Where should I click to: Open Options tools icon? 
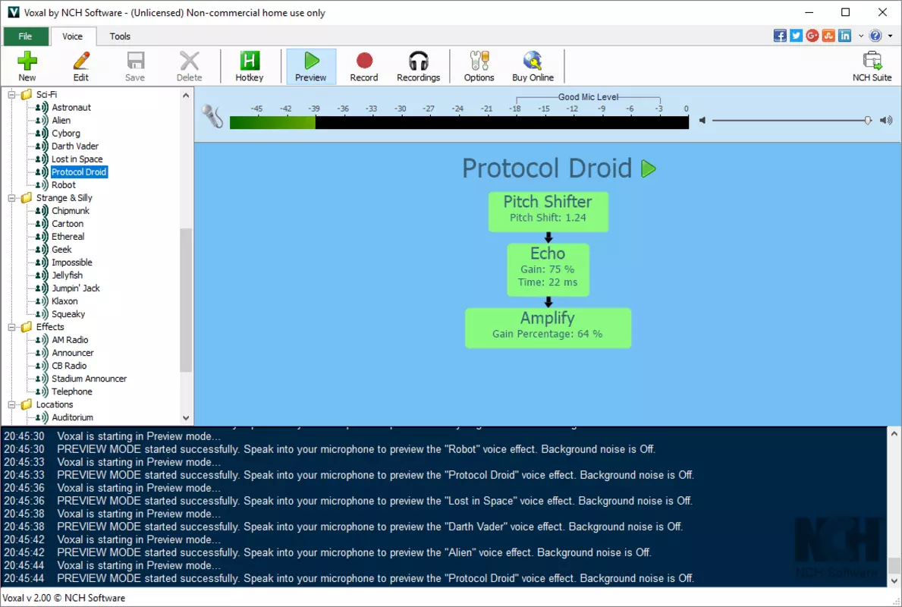point(479,61)
